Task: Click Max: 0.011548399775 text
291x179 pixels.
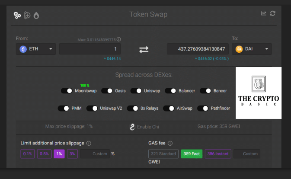Action: 96,40
